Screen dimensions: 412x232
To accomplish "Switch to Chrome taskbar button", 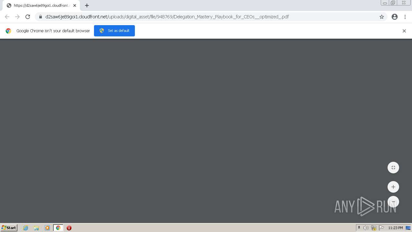I will point(58,228).
